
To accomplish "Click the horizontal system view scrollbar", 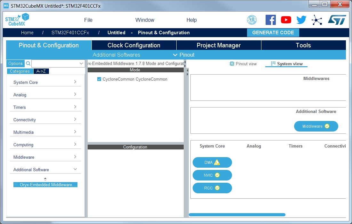I will pyautogui.click(x=237, y=215).
